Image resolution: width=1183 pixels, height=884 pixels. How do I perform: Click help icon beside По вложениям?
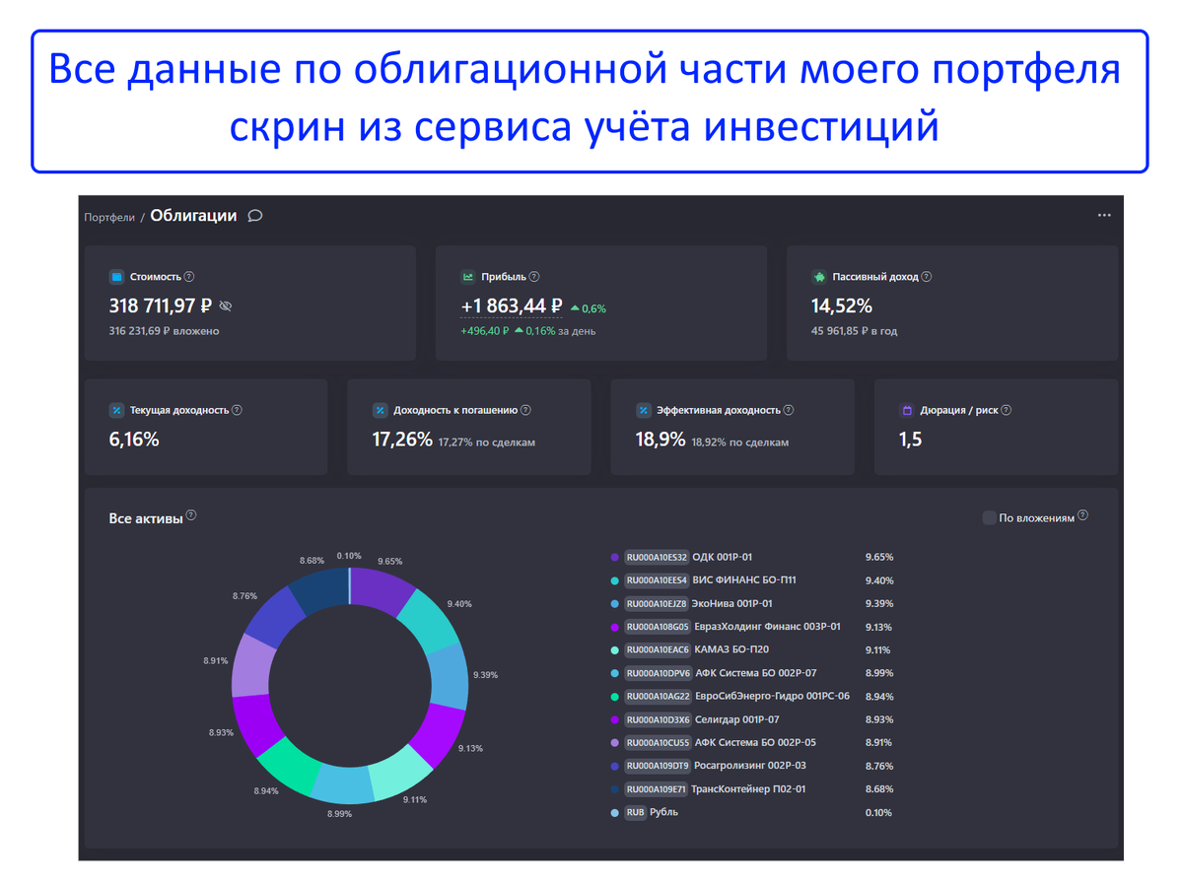coord(1083,515)
